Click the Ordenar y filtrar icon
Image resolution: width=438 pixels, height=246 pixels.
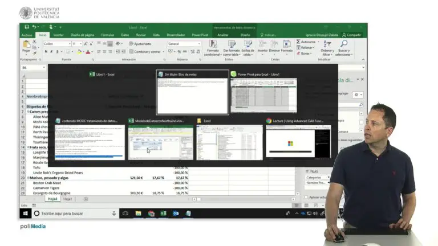[327, 44]
